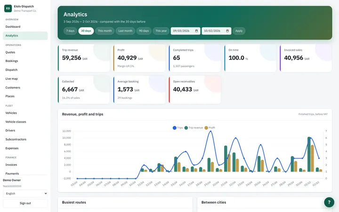Click the Trip revenue 59,256 card
The image size is (339, 212).
[84, 58]
